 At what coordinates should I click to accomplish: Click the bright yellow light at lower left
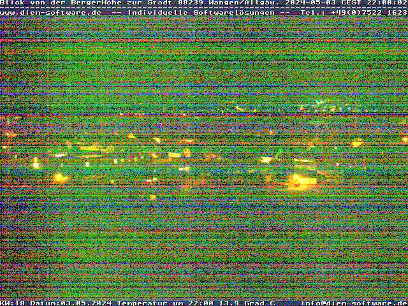click(x=60, y=177)
